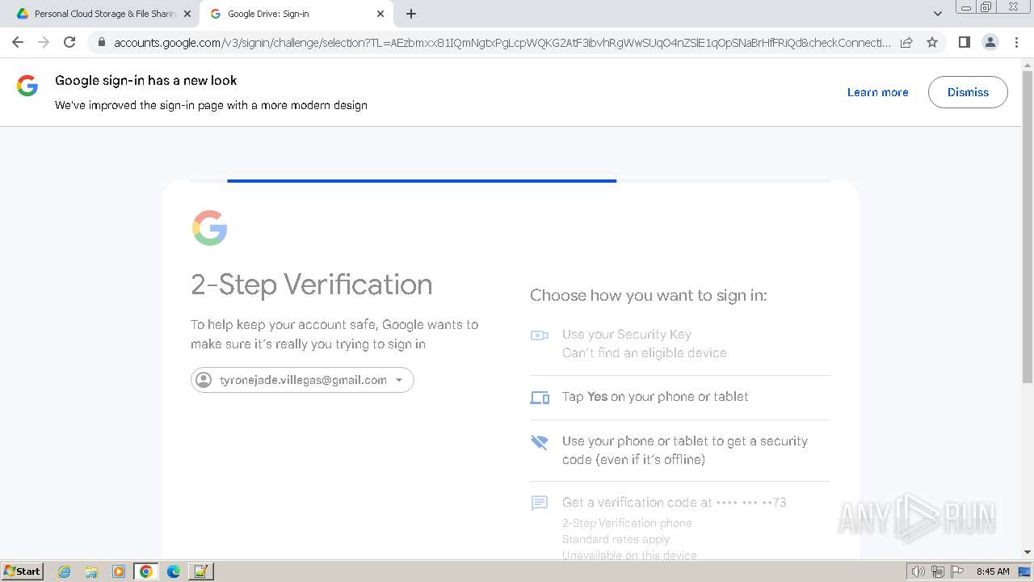The height and width of the screenshot is (582, 1034).
Task: Open the Windows Start menu
Action: [23, 571]
